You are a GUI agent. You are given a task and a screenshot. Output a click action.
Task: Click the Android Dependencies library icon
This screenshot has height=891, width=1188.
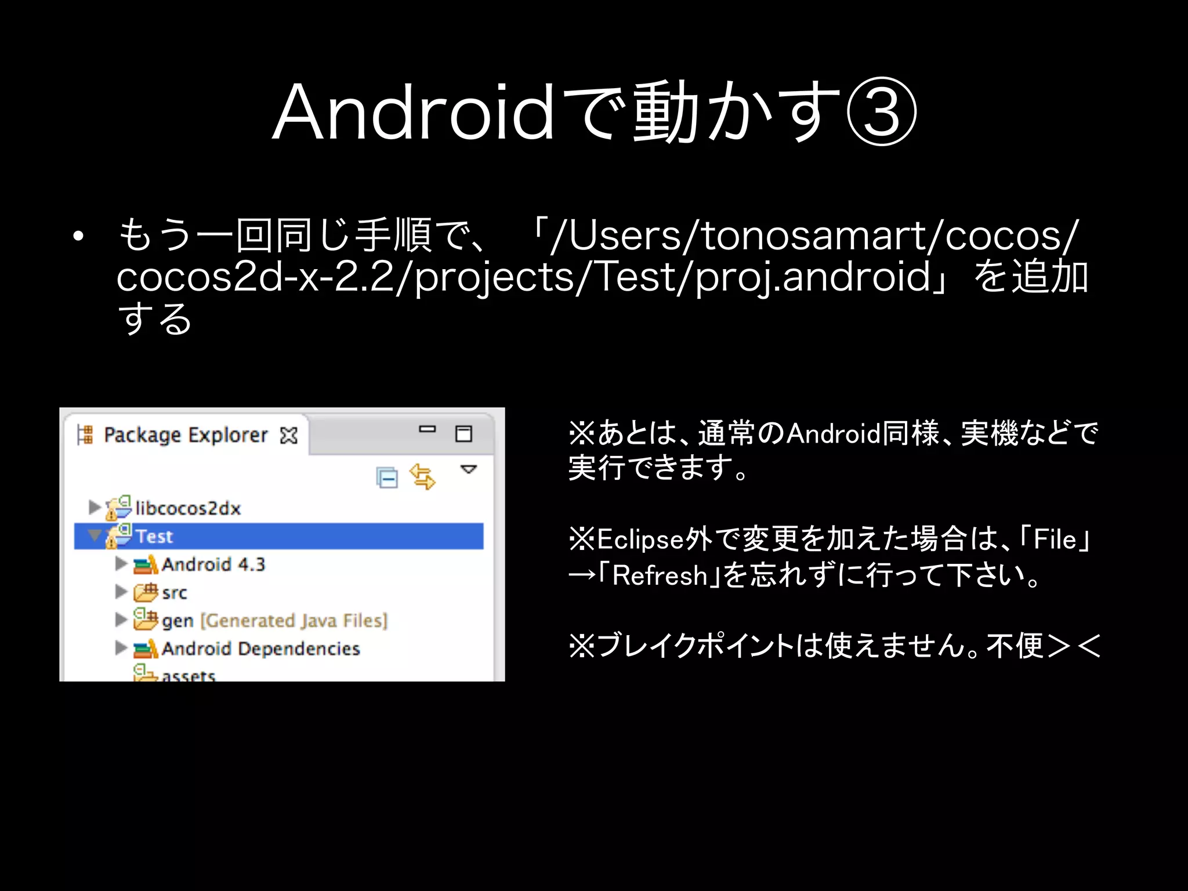pos(145,649)
